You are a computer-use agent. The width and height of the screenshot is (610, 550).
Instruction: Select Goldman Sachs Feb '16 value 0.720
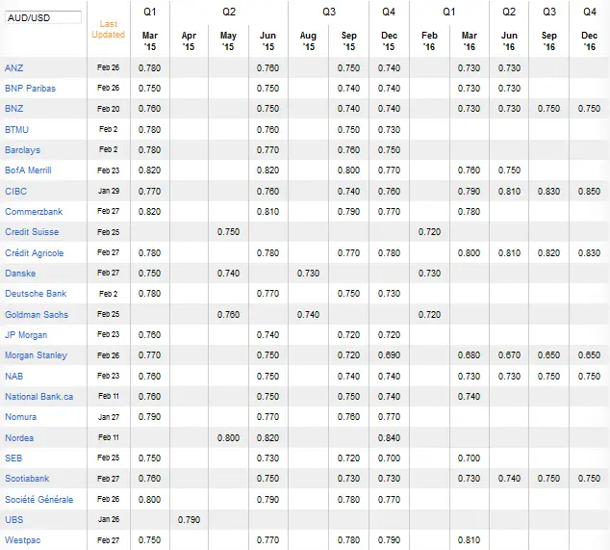[x=429, y=314]
